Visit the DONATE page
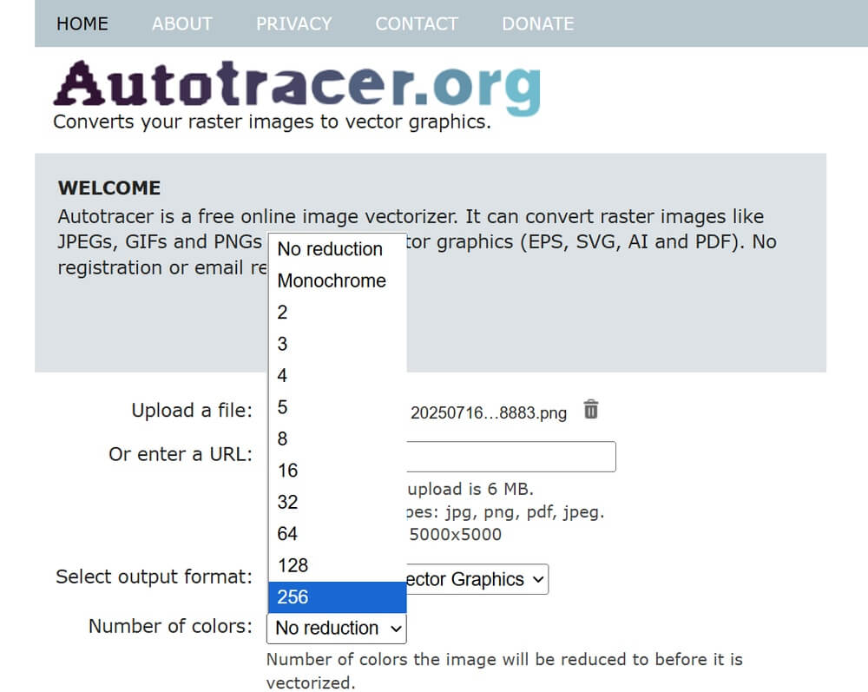 coord(538,23)
